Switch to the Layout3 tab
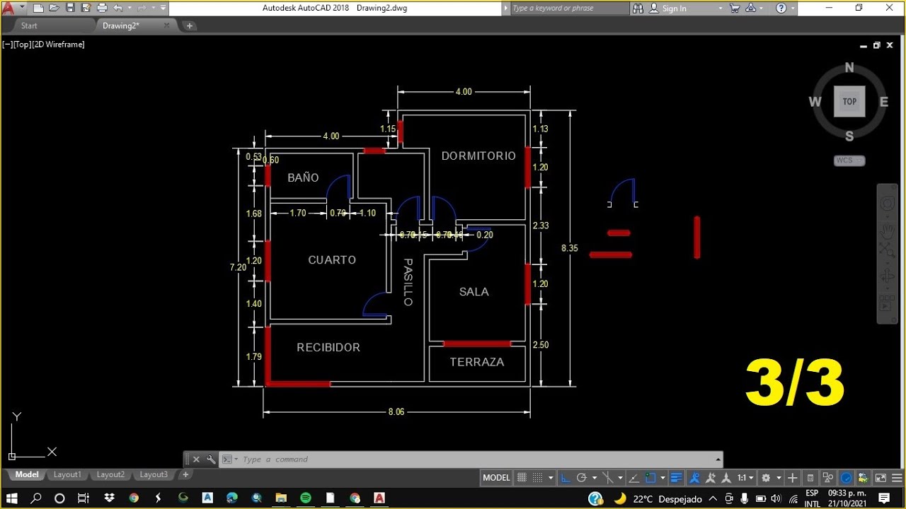Image resolution: width=906 pixels, height=509 pixels. tap(154, 475)
